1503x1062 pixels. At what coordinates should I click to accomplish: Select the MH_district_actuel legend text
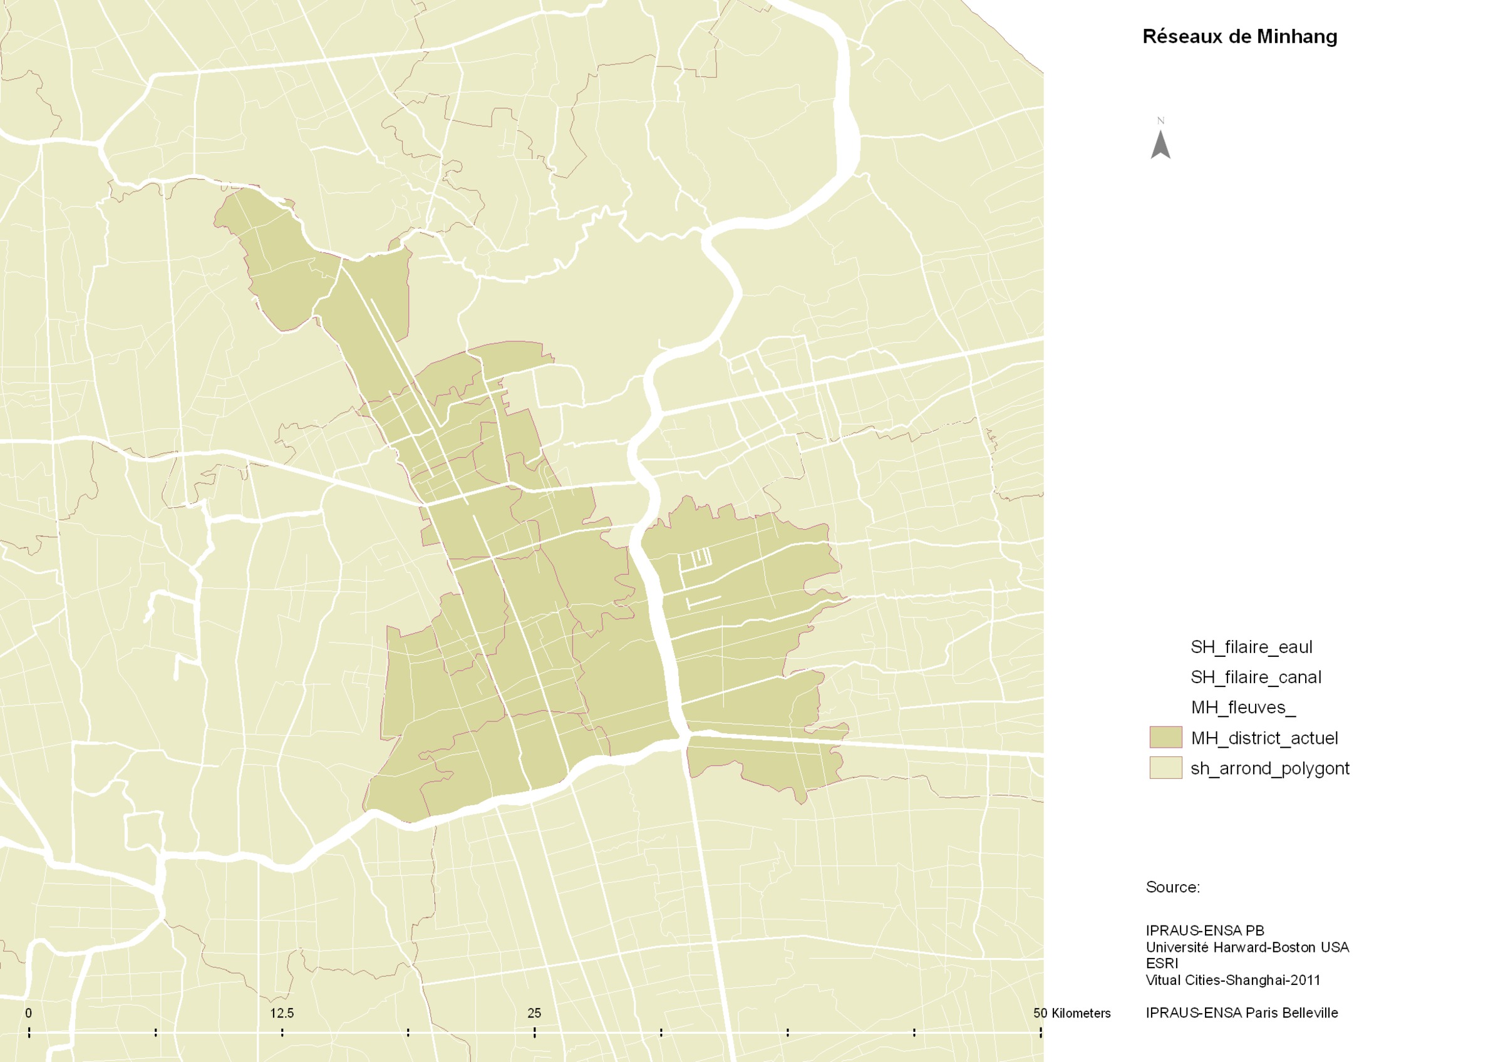tap(1264, 738)
